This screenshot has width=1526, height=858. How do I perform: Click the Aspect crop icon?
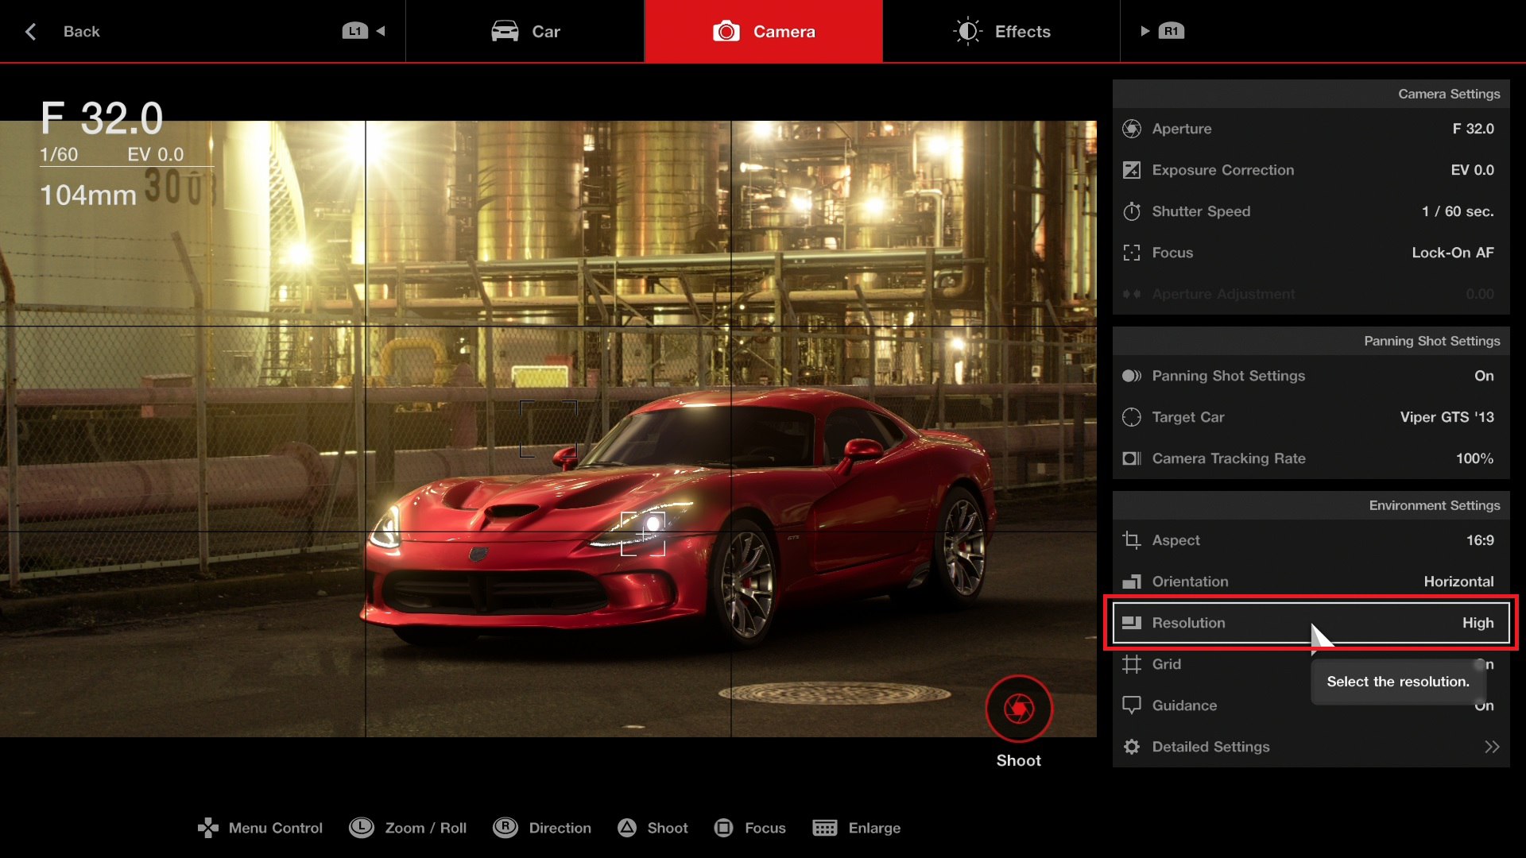pyautogui.click(x=1132, y=540)
